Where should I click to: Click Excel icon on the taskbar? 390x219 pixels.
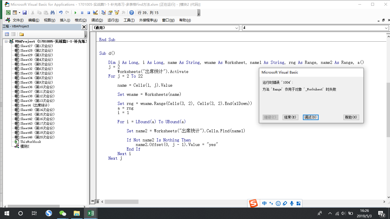91,213
